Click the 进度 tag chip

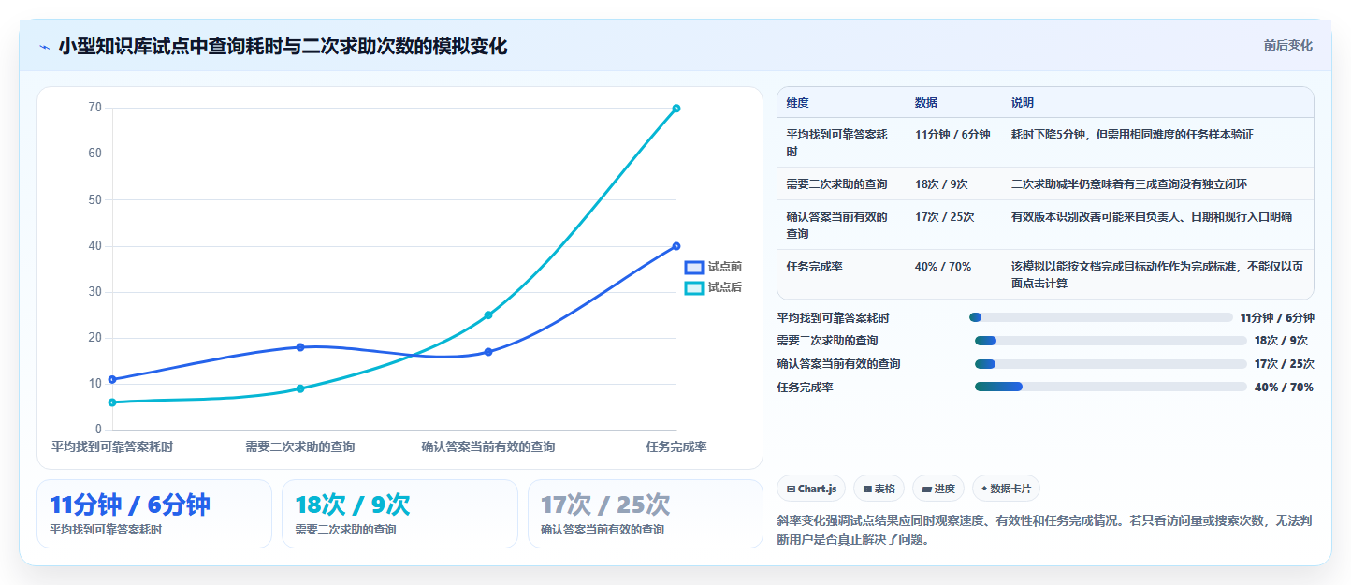(937, 489)
